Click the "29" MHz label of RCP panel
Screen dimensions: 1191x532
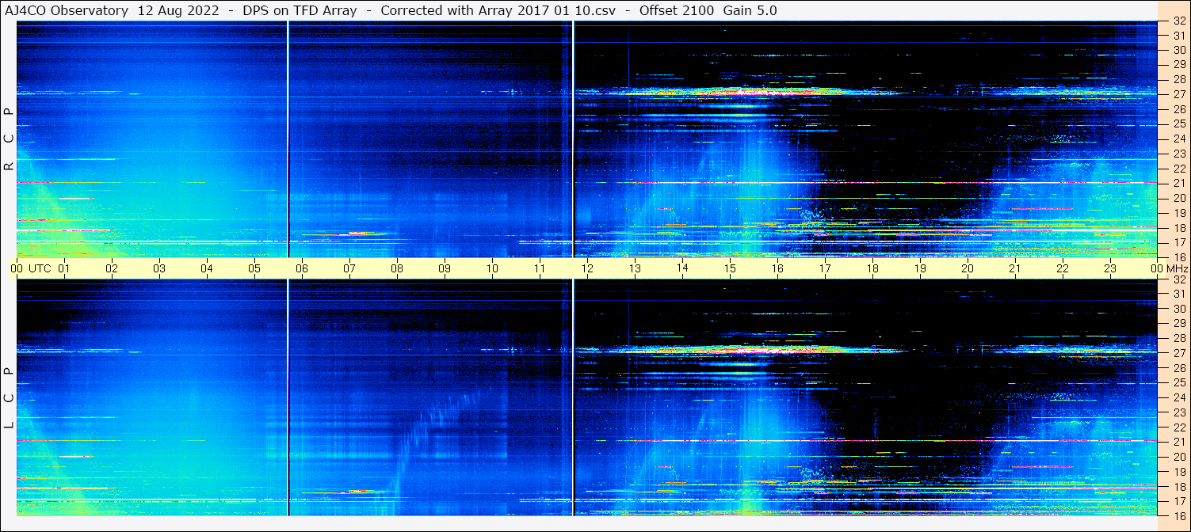(x=1179, y=65)
